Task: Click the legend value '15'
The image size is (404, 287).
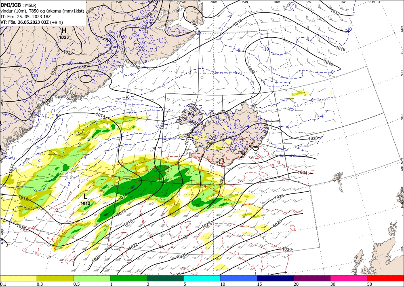Action: [x=259, y=284]
